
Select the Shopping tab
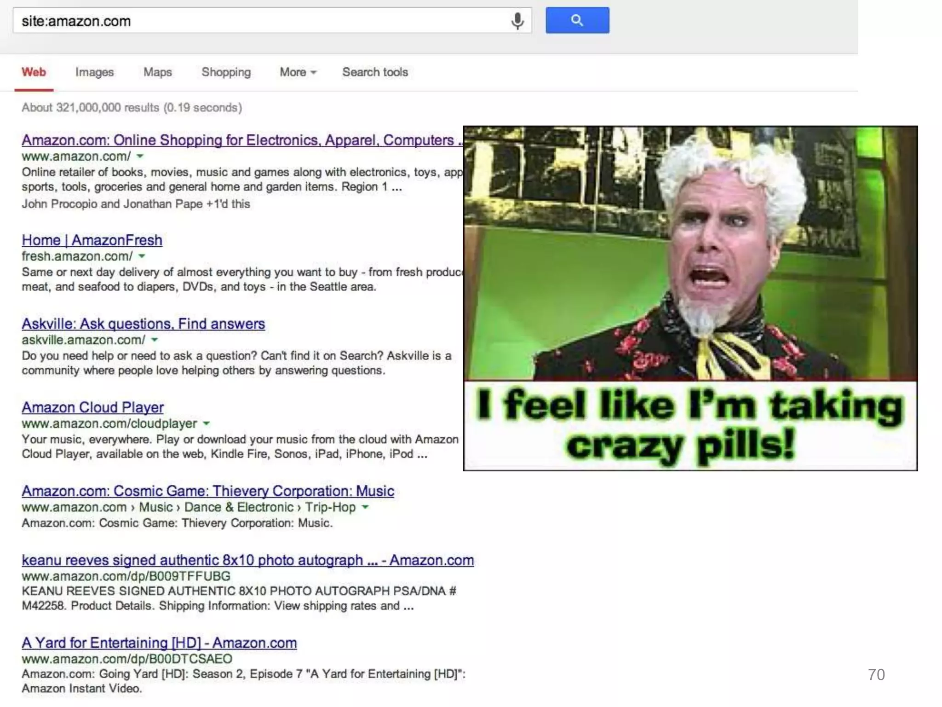(x=226, y=72)
